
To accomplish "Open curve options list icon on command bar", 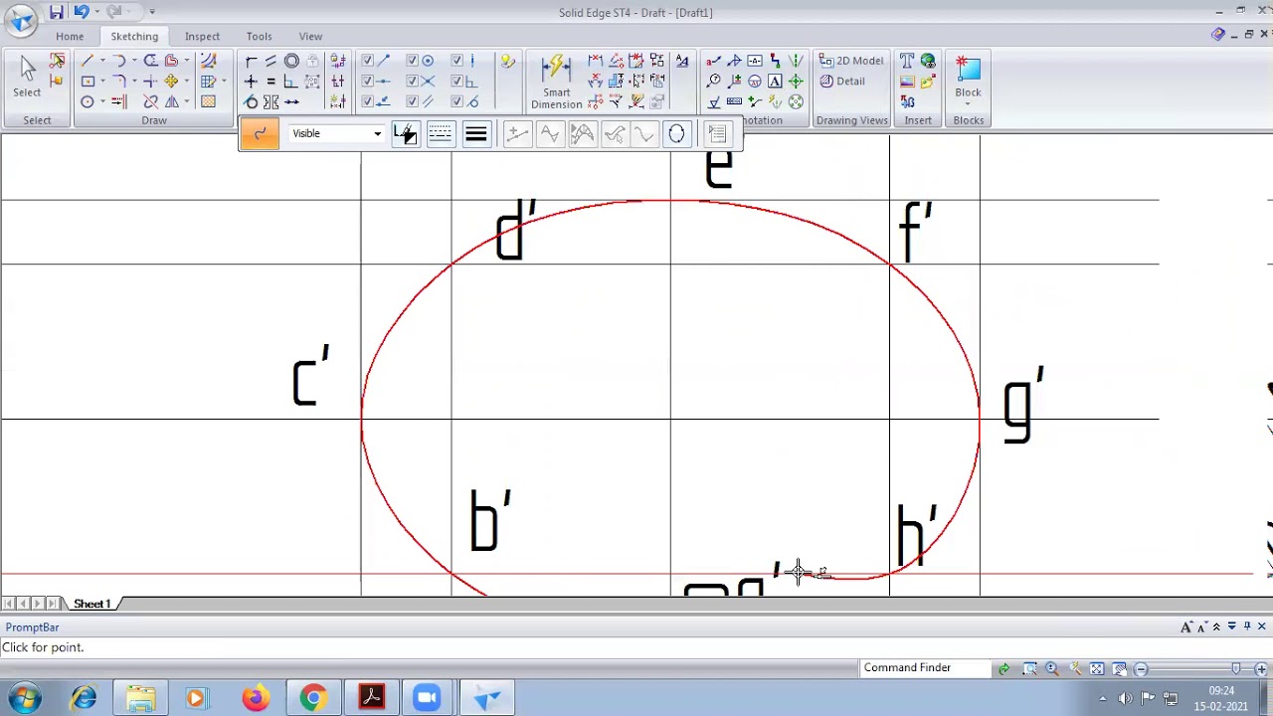I will (x=717, y=133).
